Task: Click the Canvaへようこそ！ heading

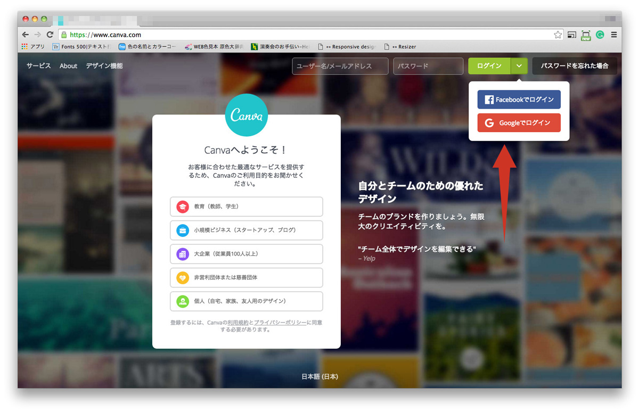Action: click(247, 150)
